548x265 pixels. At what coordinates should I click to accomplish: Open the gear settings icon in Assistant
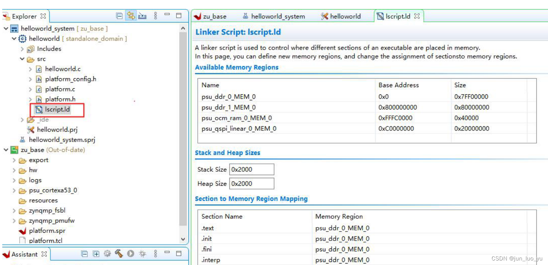click(107, 254)
